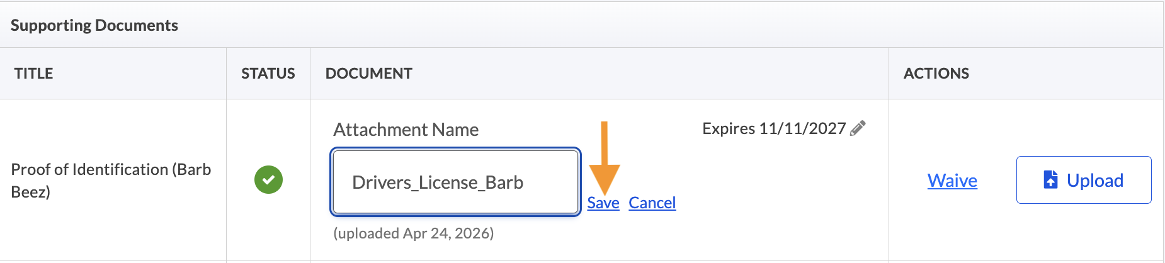
Task: Save the attachment name
Action: point(603,203)
